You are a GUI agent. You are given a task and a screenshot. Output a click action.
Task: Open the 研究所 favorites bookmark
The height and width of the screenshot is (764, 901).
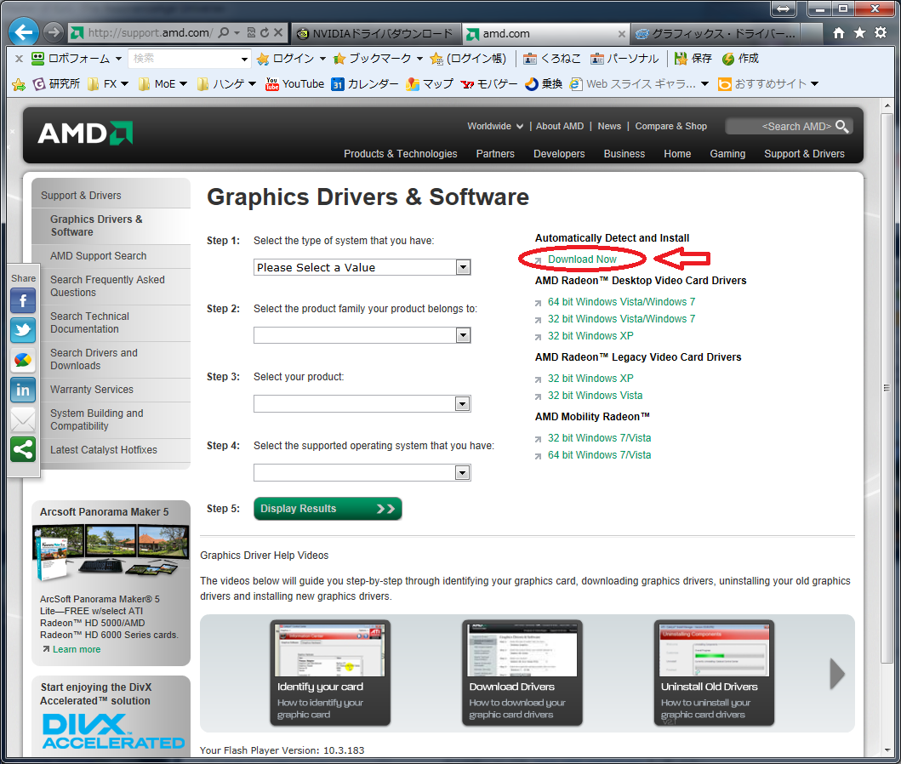point(56,84)
